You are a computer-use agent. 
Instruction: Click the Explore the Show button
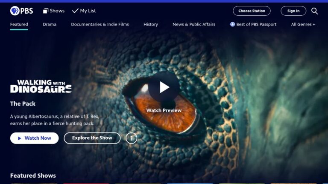(x=92, y=138)
